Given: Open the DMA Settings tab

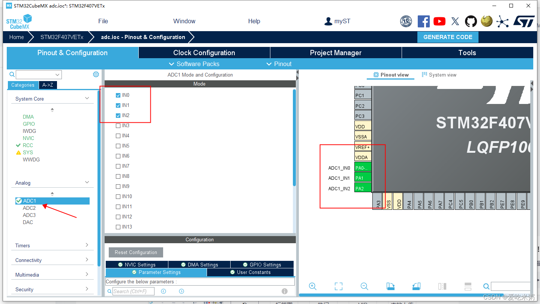Looking at the screenshot, I should 199,265.
